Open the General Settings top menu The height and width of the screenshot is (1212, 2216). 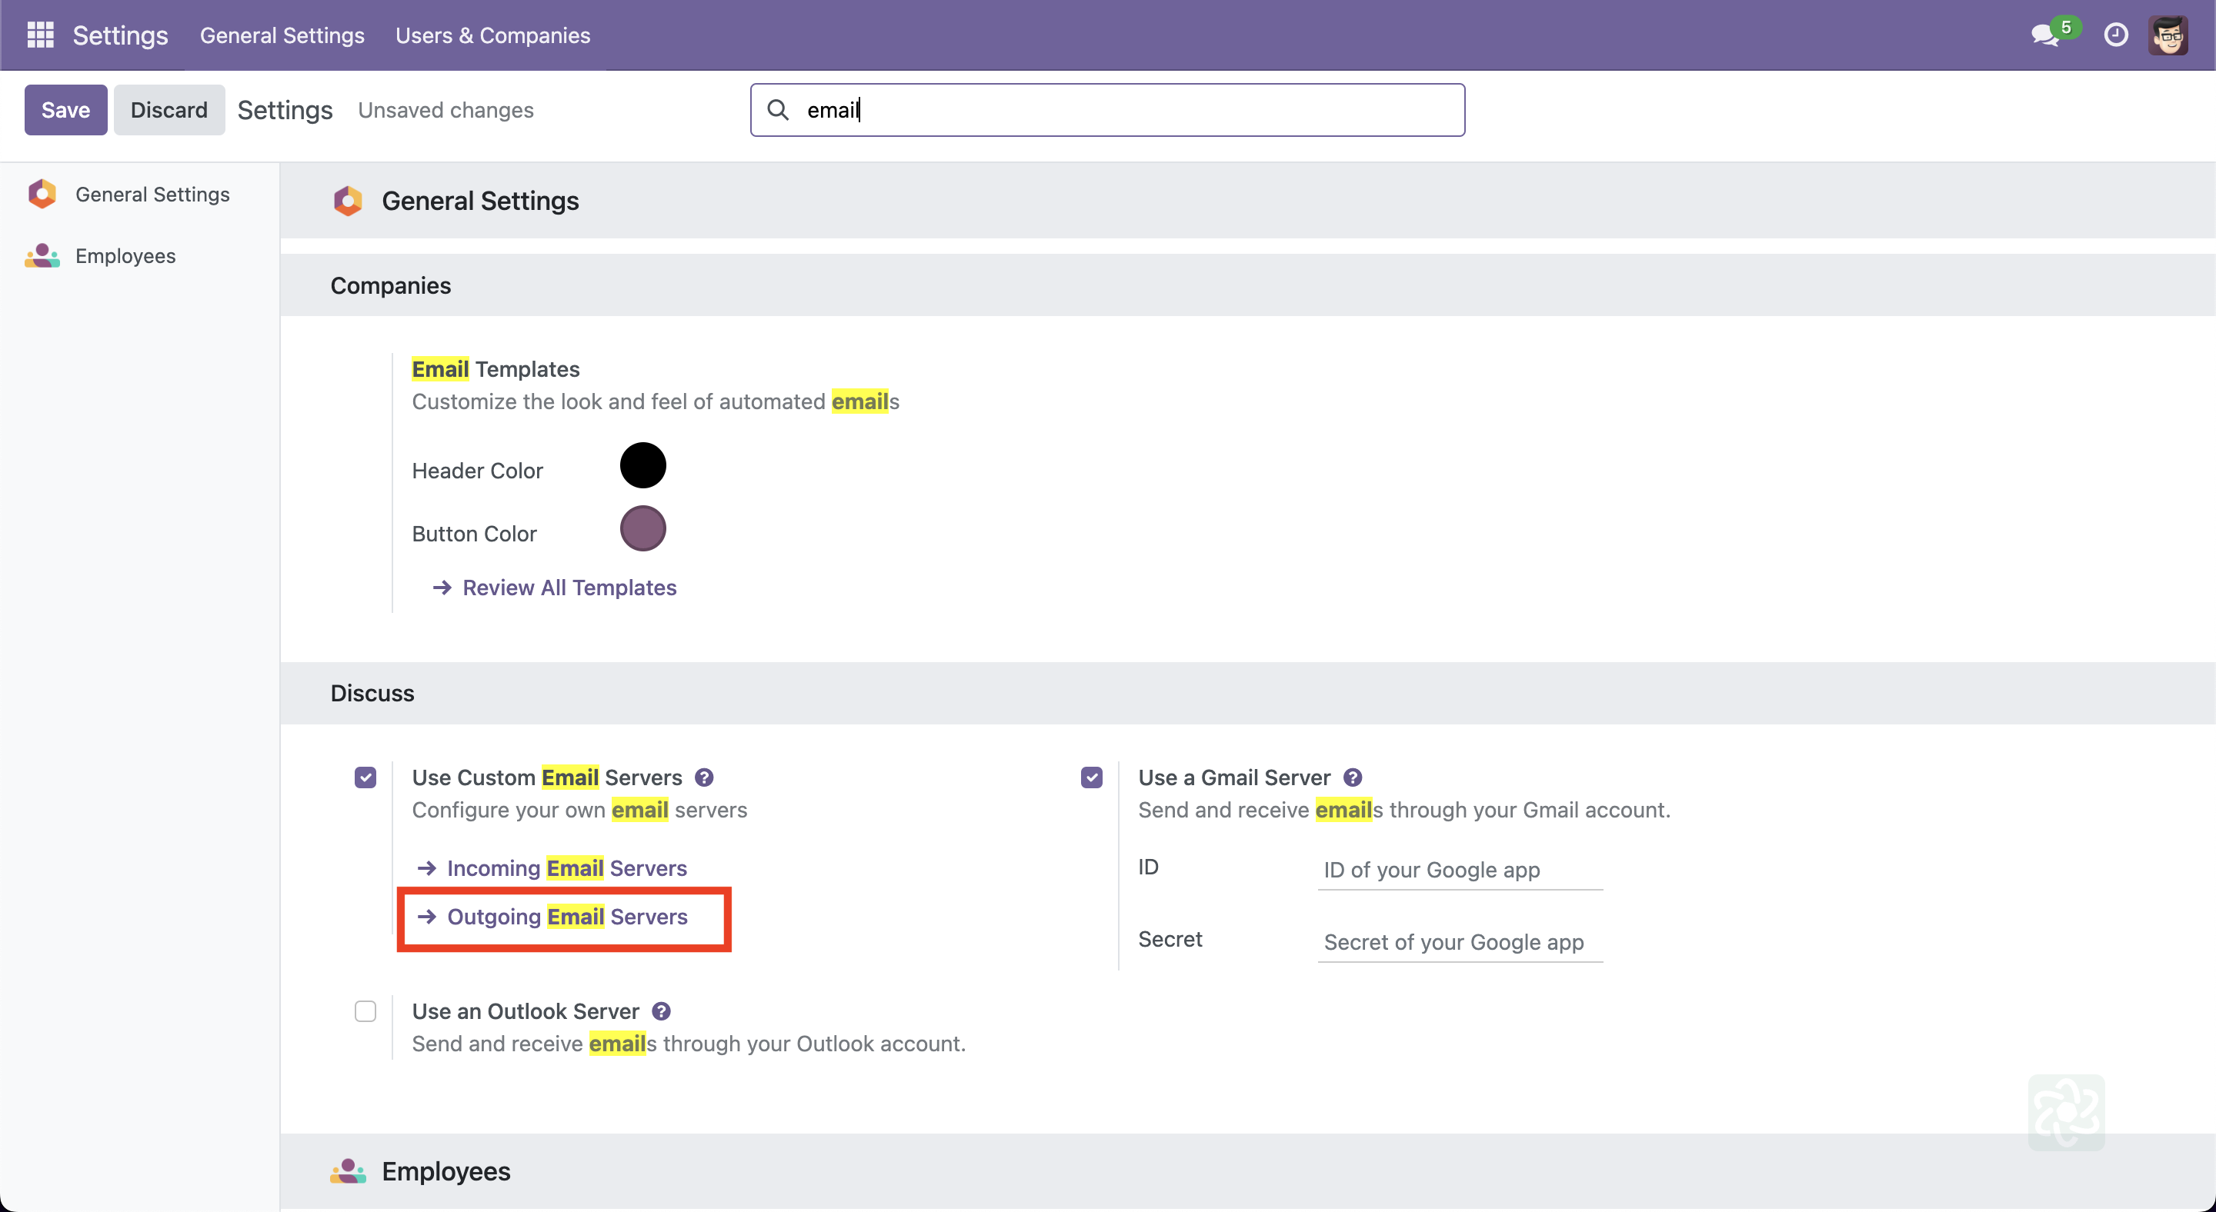click(x=282, y=35)
